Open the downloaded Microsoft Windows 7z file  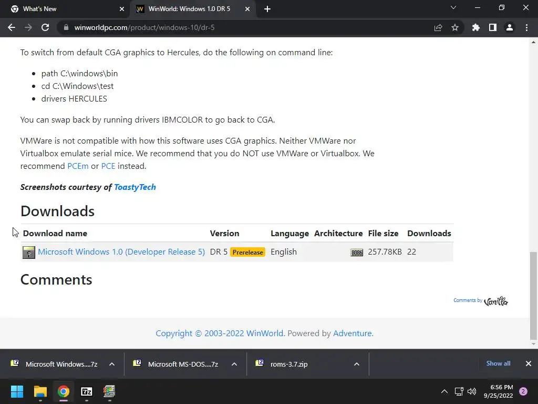pos(55,364)
